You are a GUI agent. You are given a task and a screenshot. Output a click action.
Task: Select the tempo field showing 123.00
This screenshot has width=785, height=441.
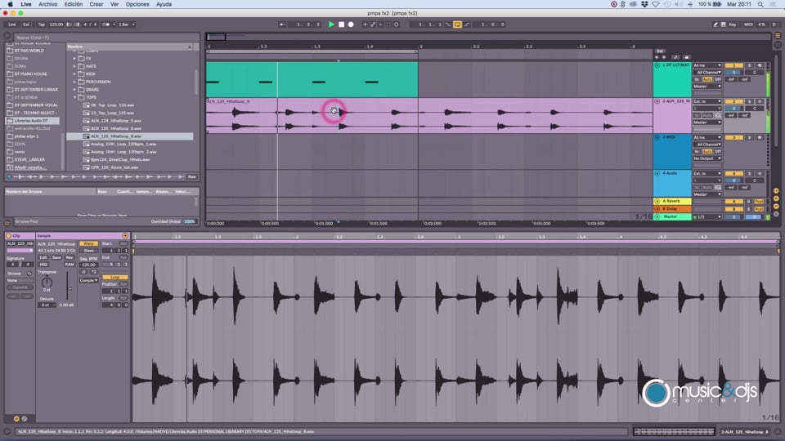[x=56, y=24]
